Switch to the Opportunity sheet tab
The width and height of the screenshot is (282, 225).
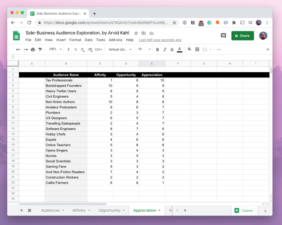point(109,210)
